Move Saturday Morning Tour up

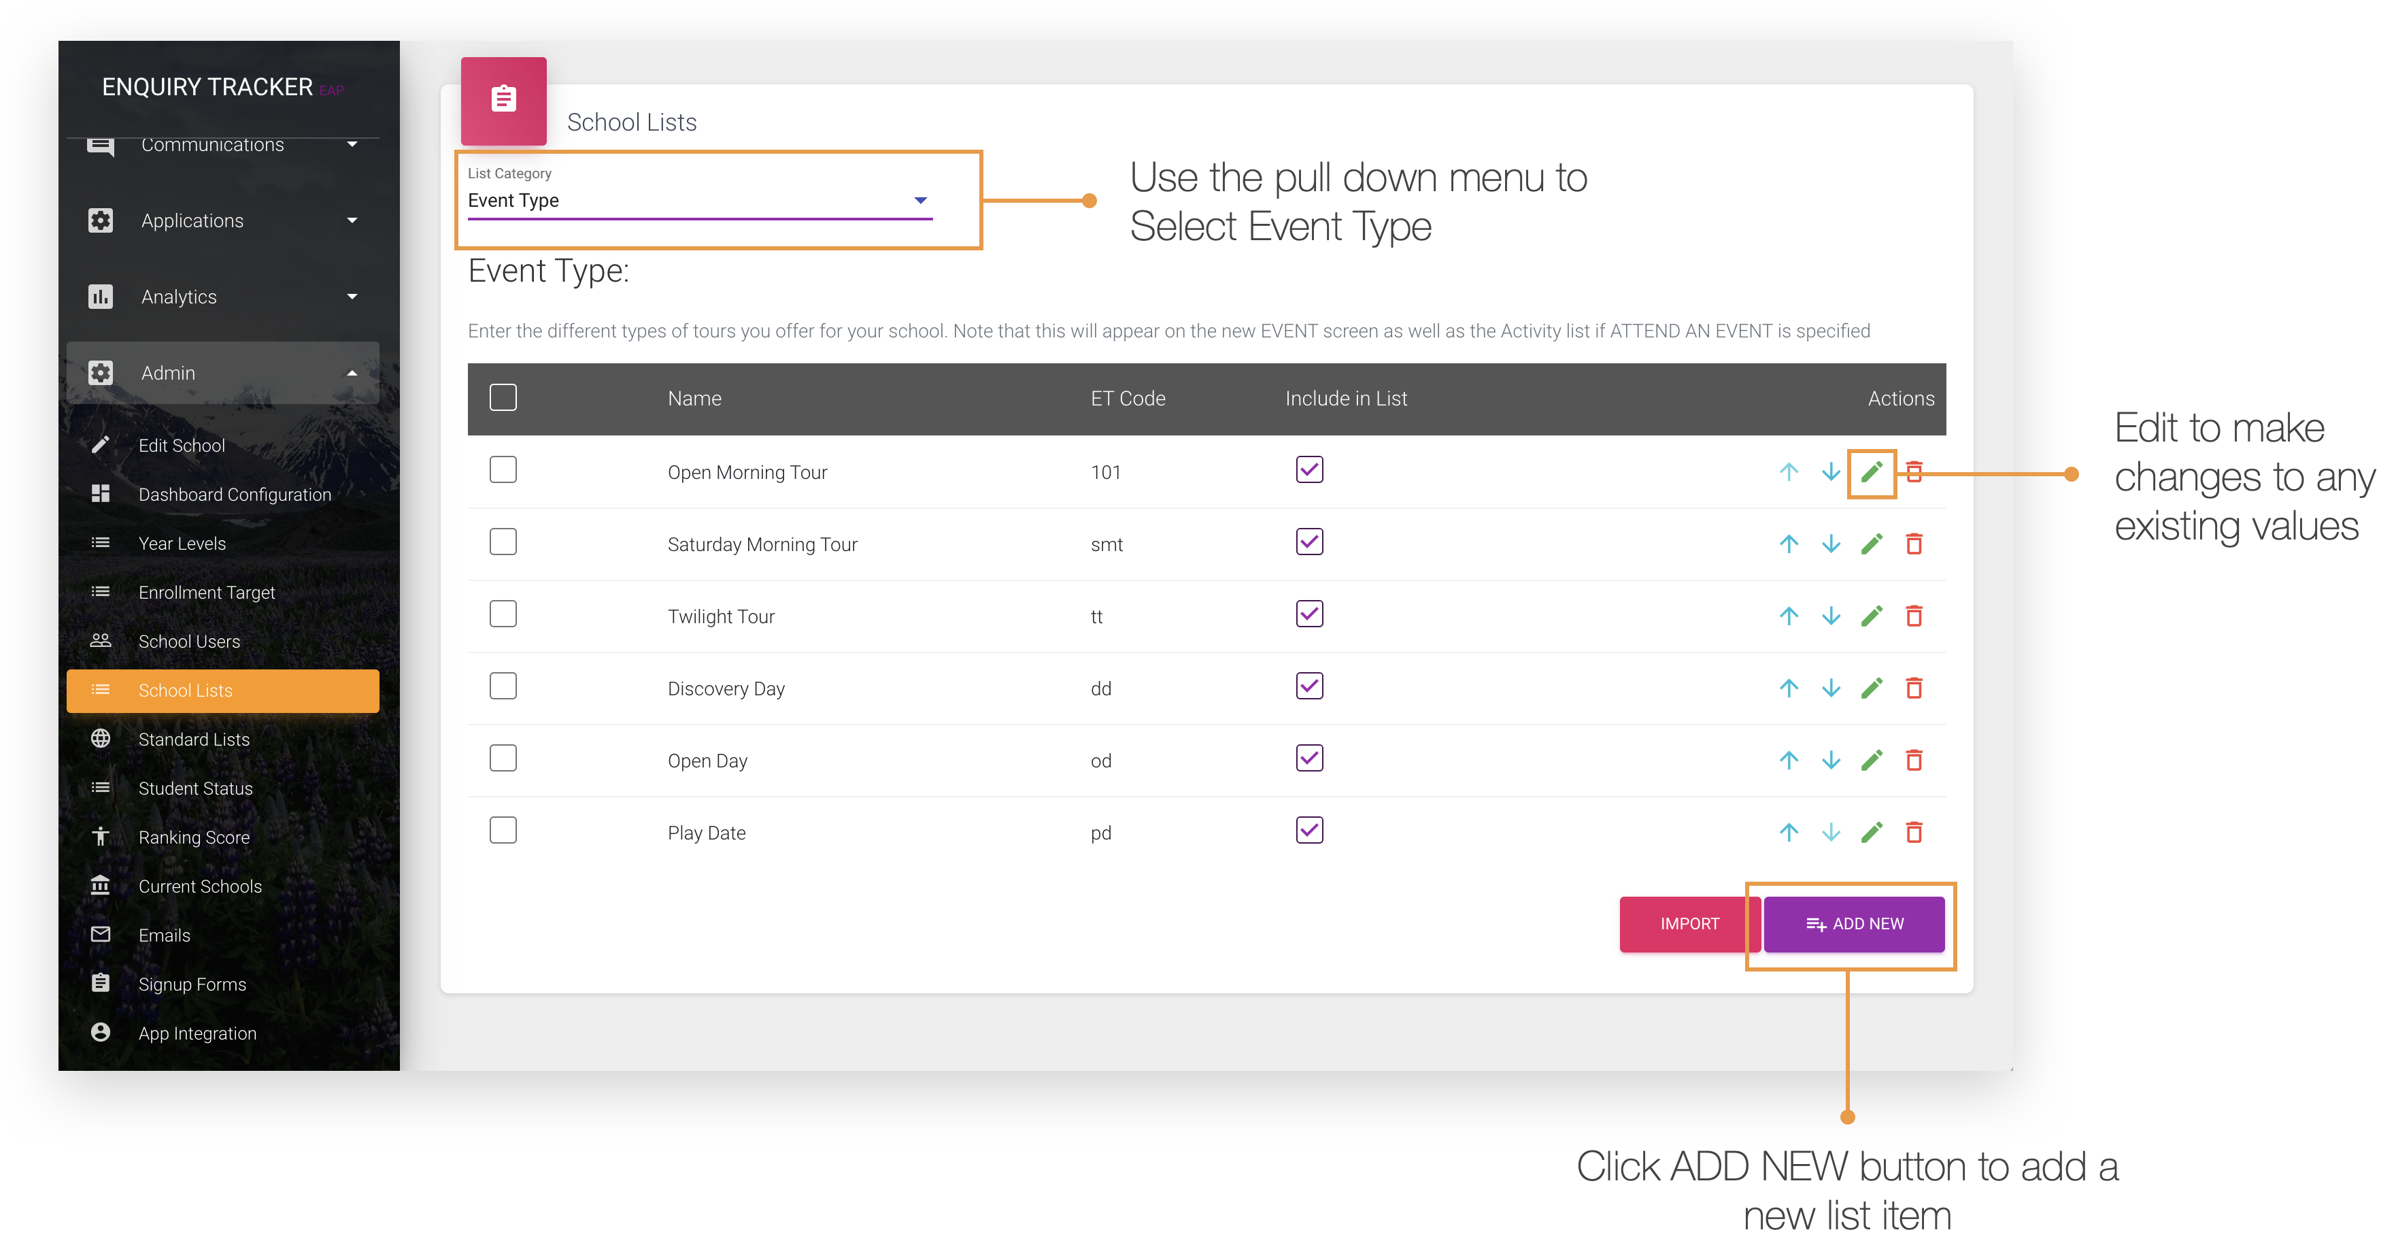(x=1788, y=544)
